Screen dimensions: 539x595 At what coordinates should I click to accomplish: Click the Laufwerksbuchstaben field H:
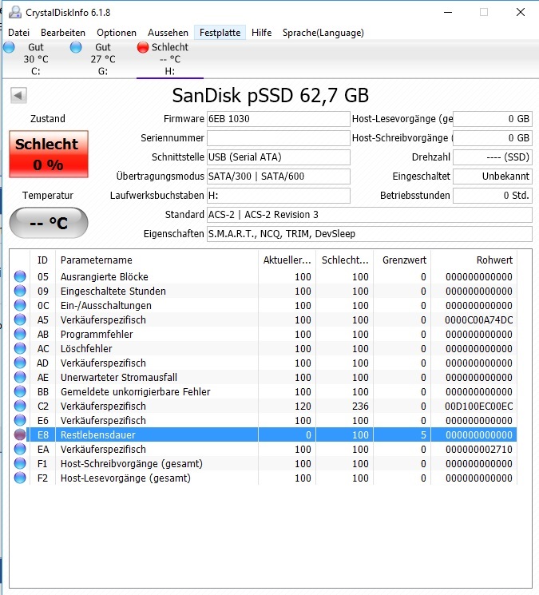[x=279, y=196]
